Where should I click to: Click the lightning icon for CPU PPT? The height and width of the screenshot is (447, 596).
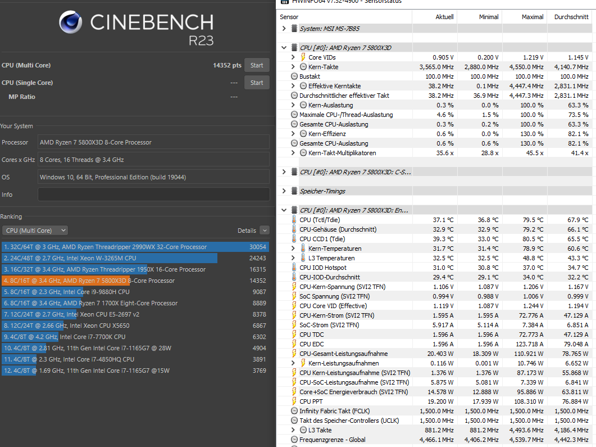pyautogui.click(x=294, y=401)
